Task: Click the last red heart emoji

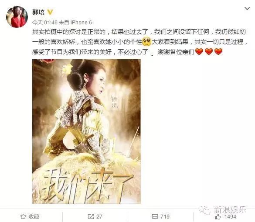Action: 218,51
